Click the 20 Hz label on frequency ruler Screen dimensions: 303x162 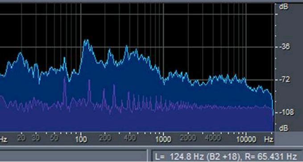[x=21, y=138]
